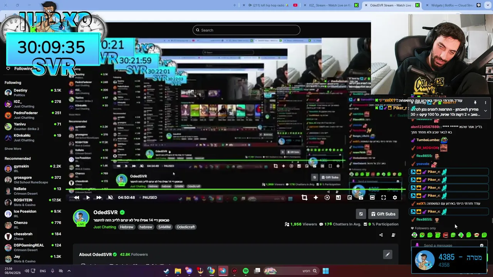Screen dimensions: 493x277
Task: Edit the About OdedSVR section
Action: click(x=387, y=254)
